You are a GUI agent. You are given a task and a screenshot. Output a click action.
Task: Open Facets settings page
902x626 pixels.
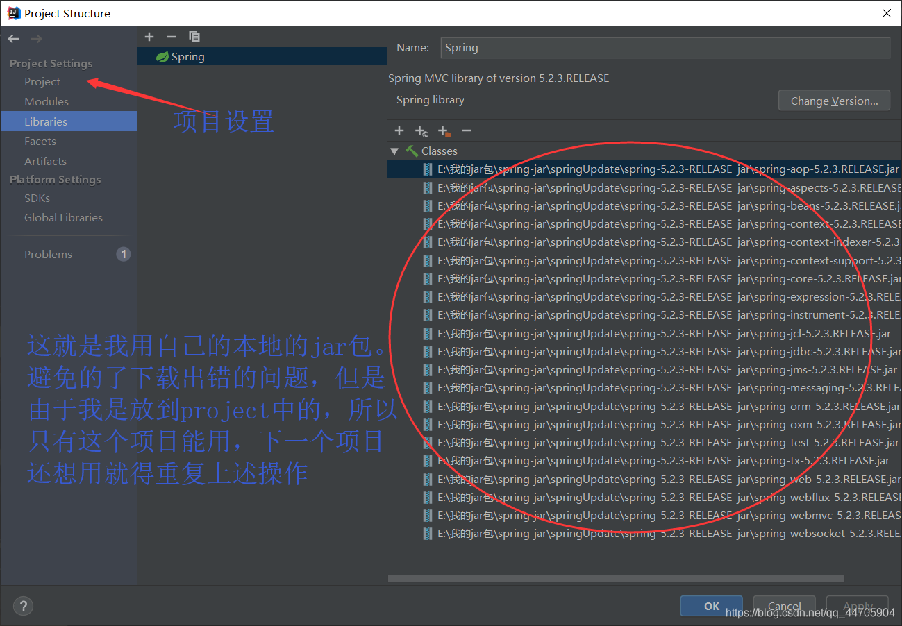[40, 141]
